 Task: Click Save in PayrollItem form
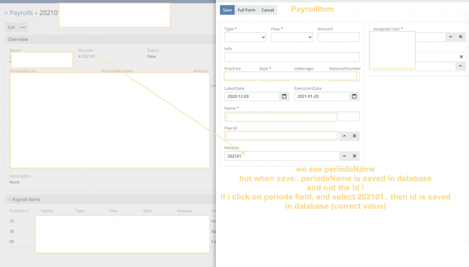click(227, 10)
